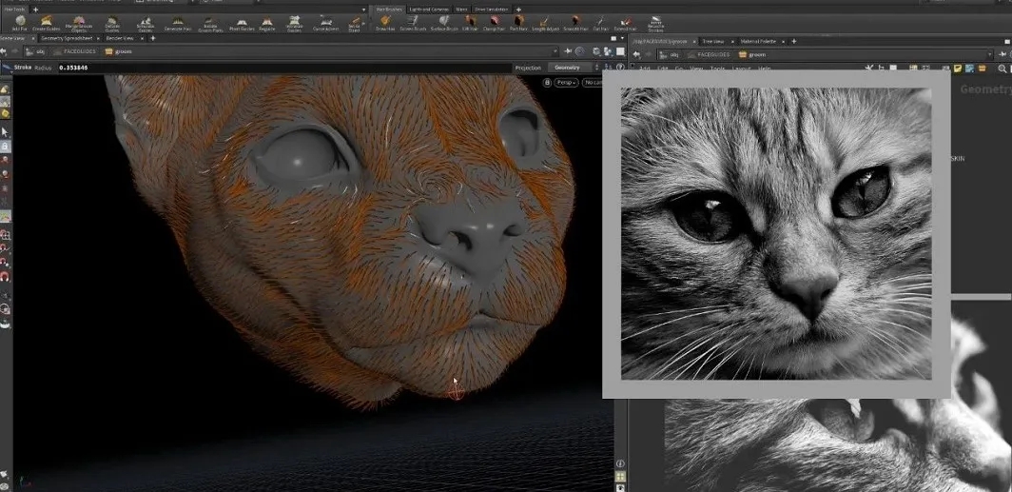Click the obj path button in viewport

[36, 51]
